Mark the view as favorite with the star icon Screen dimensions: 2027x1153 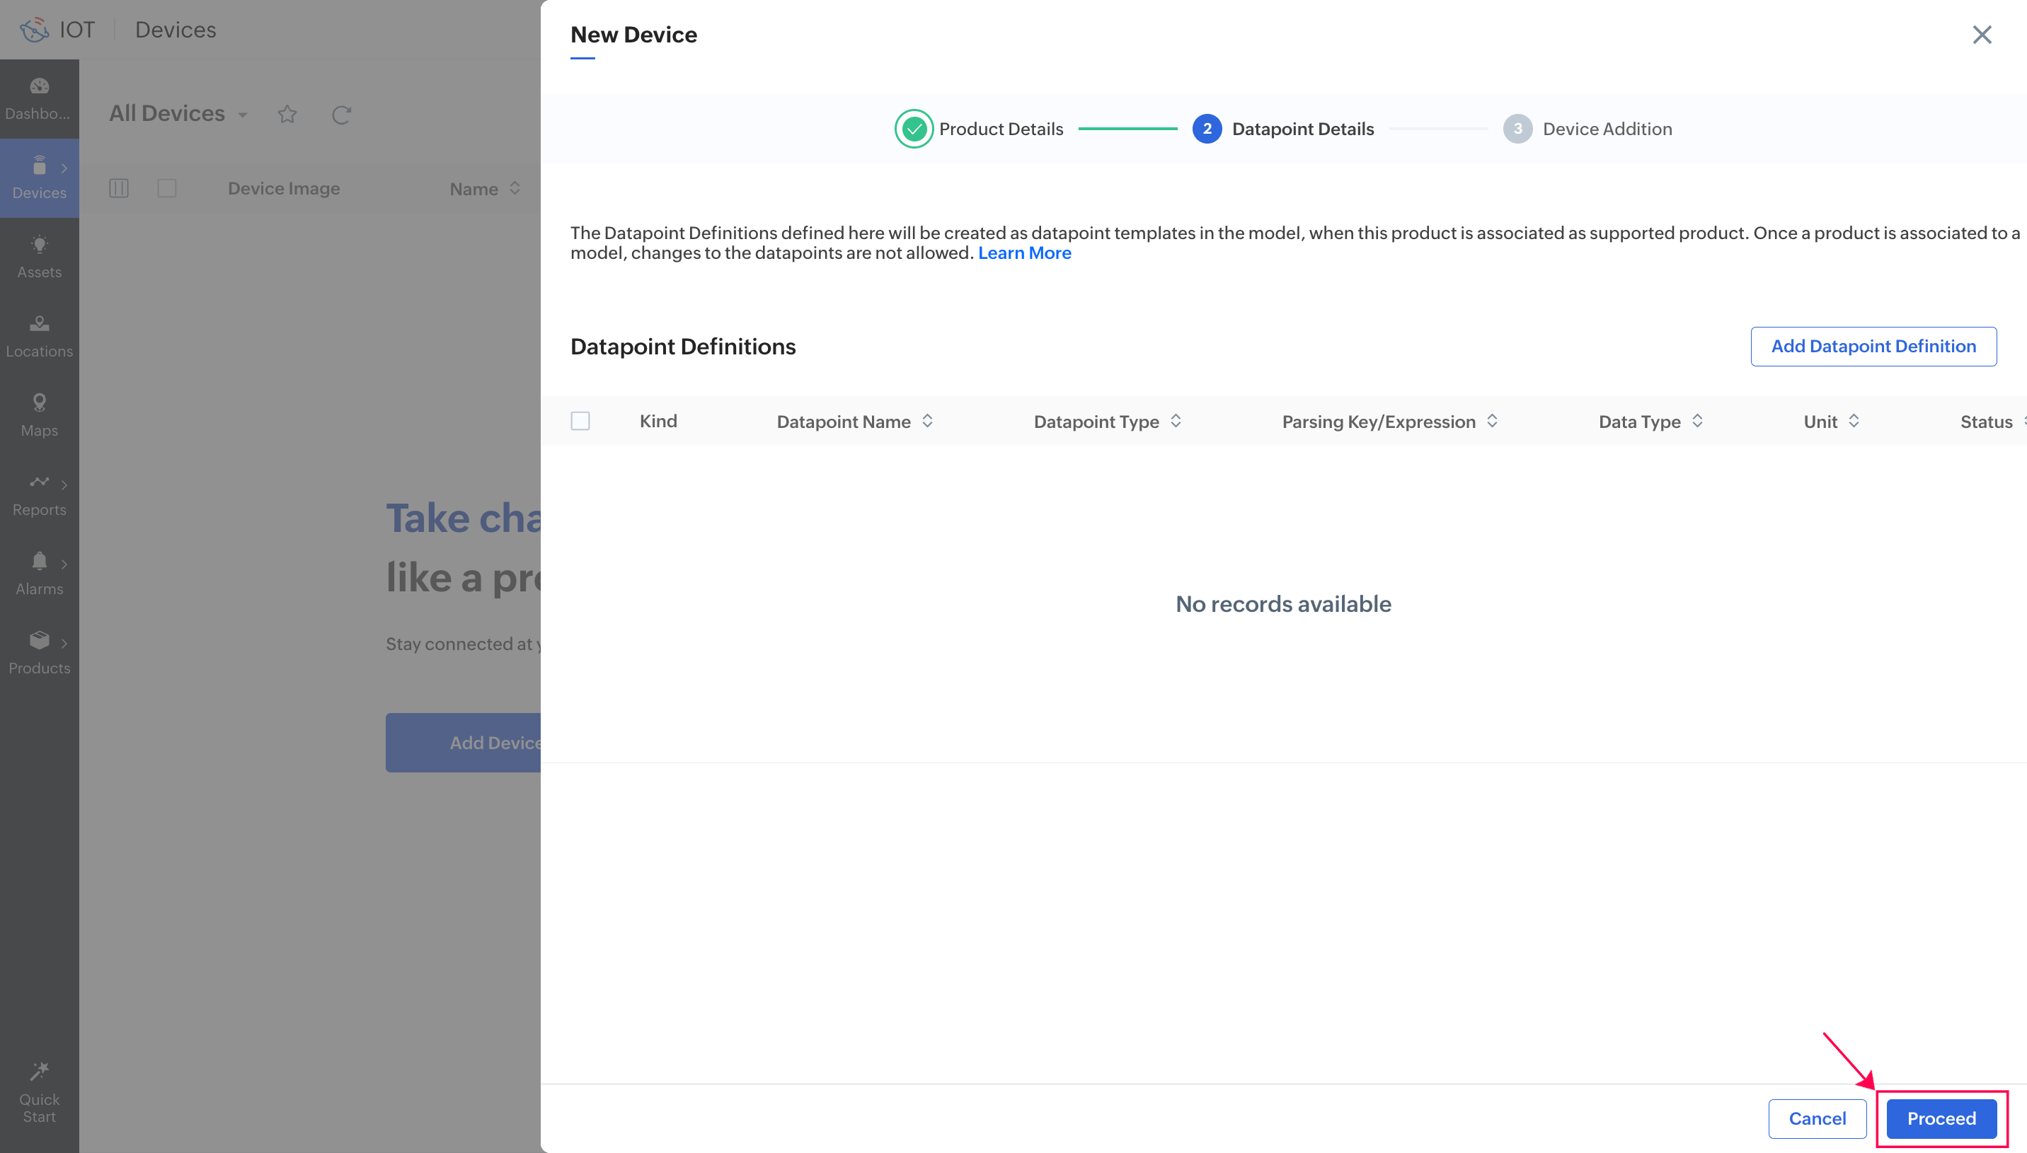pos(287,115)
